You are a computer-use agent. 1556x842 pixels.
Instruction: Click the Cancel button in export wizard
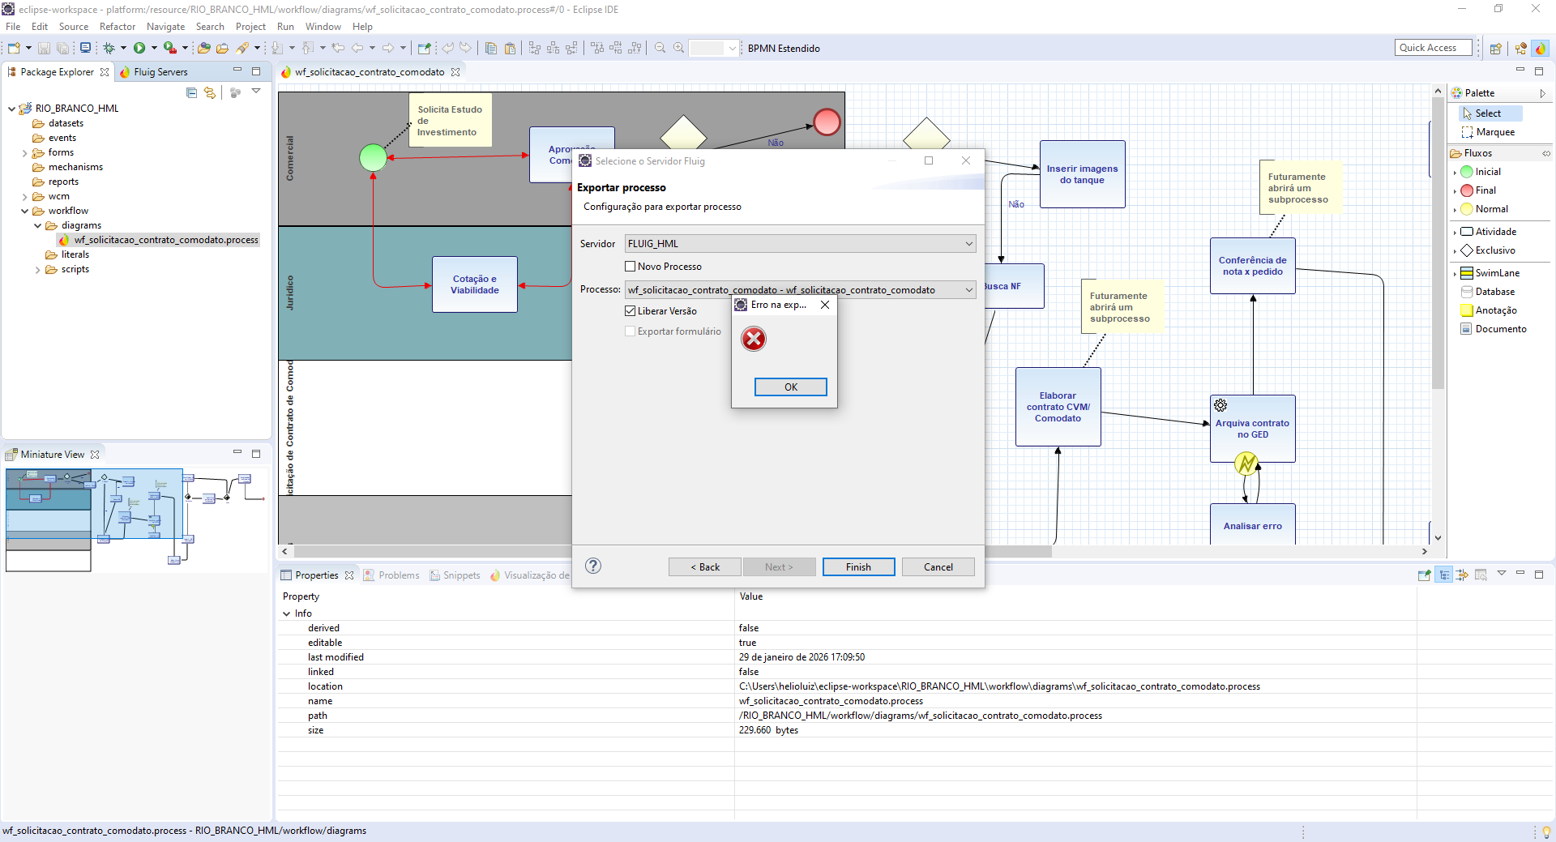tap(938, 567)
